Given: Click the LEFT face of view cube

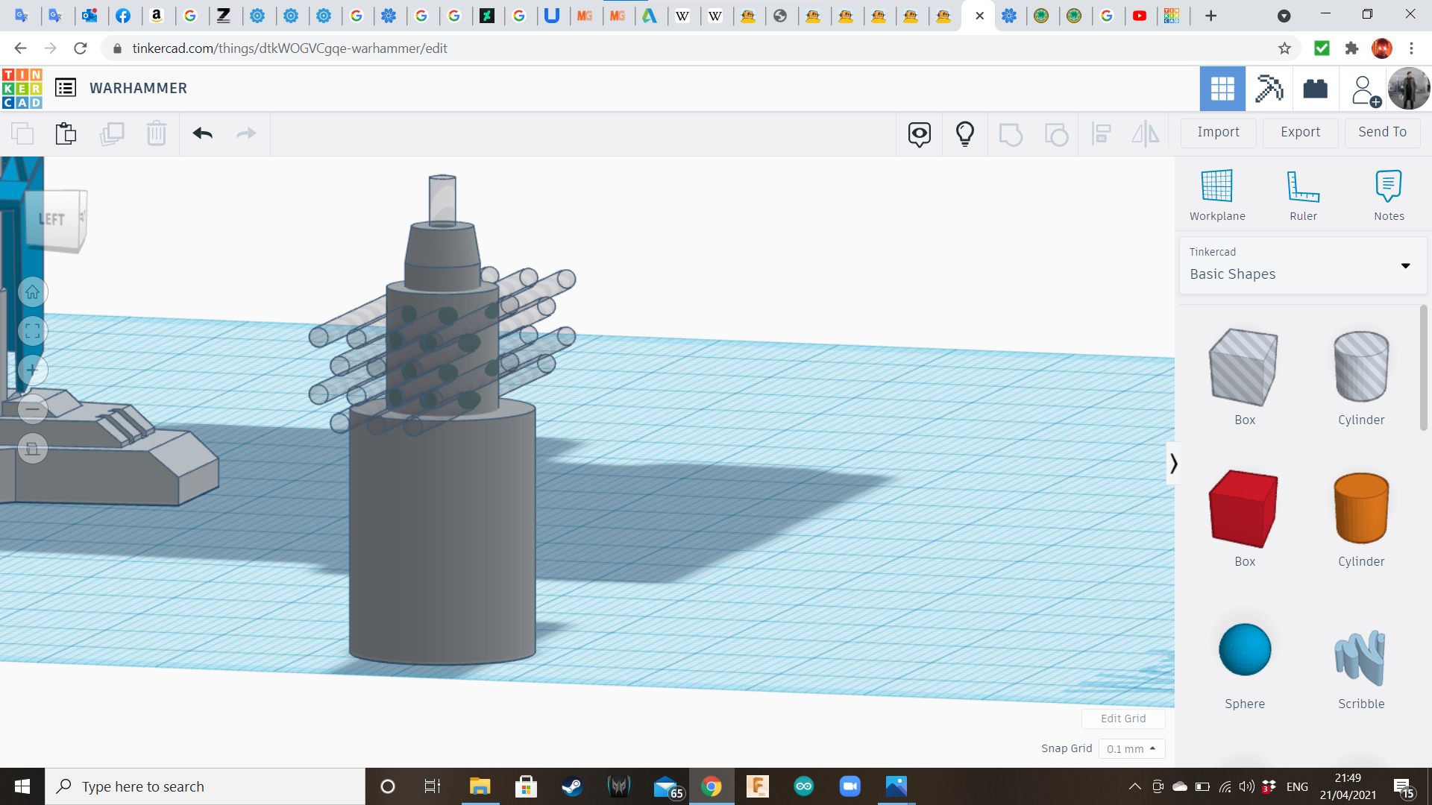Looking at the screenshot, I should point(52,219).
